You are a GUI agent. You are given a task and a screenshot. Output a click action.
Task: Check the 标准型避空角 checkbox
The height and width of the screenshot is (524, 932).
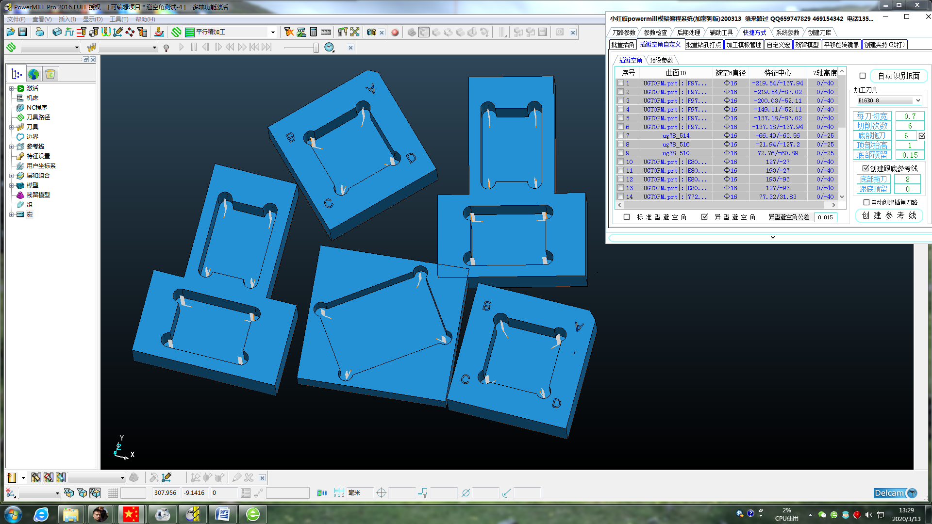click(x=627, y=217)
